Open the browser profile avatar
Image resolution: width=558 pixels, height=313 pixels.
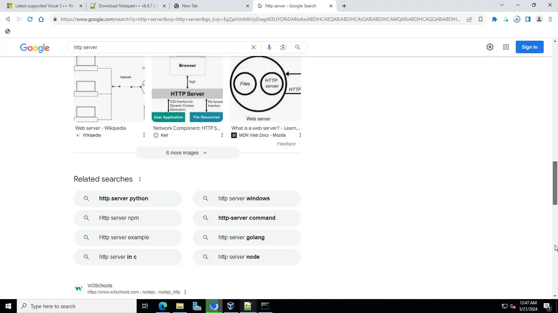pyautogui.click(x=539, y=19)
